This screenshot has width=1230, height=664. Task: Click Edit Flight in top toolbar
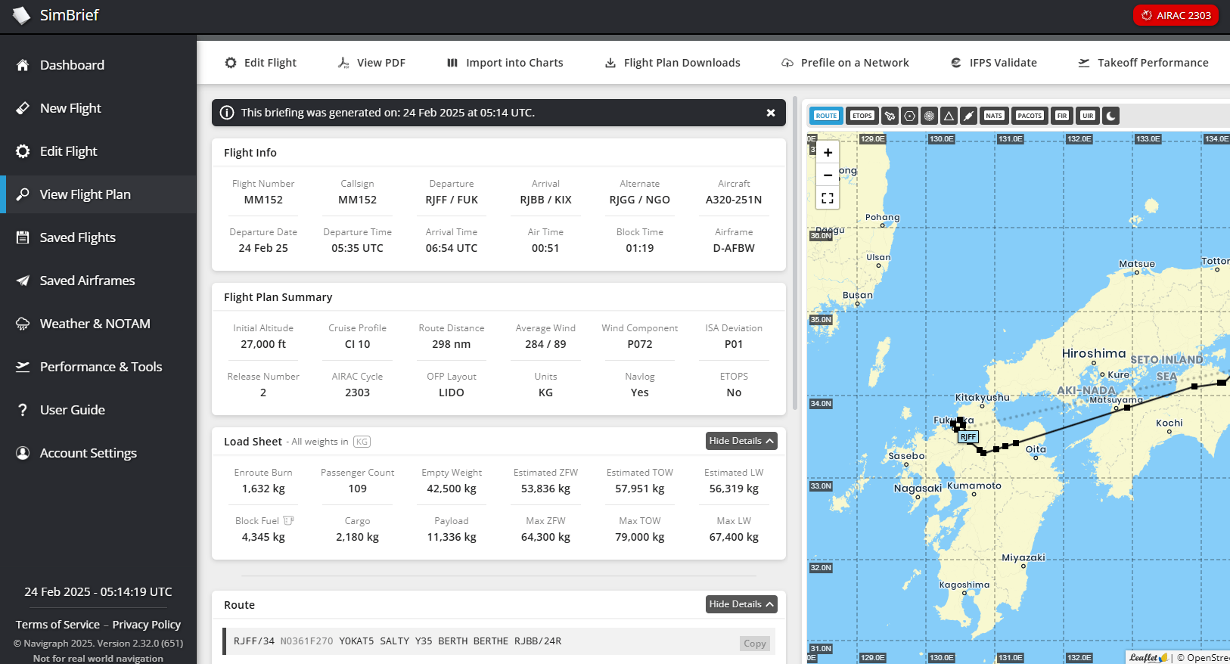260,63
